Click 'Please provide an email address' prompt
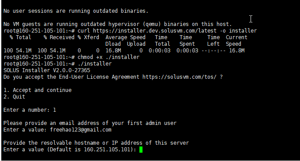 click(90, 123)
